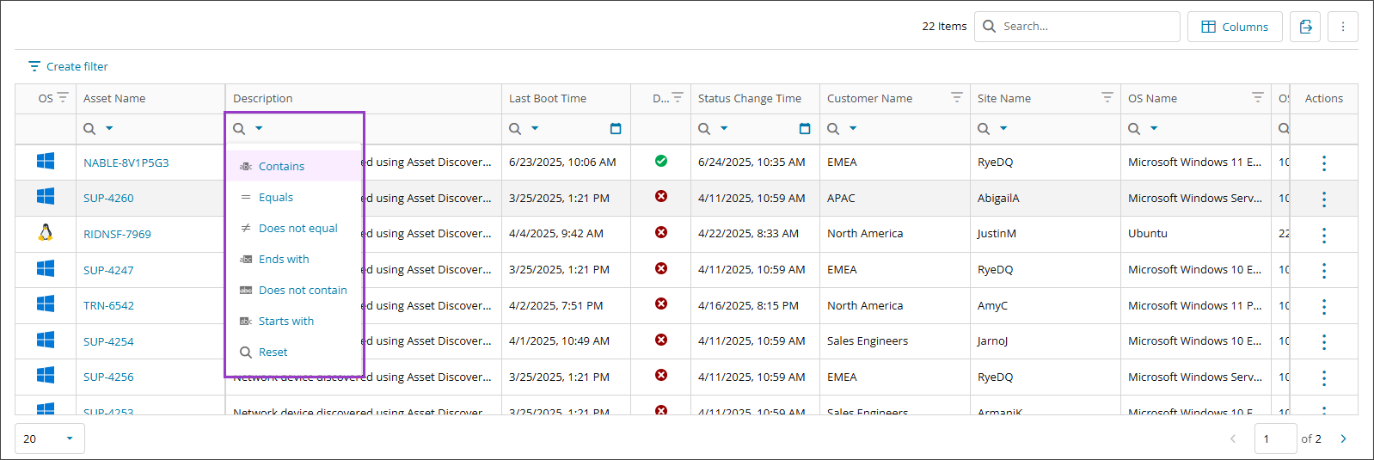This screenshot has width=1374, height=460.
Task: Expand Asset Name search operator dropdown
Action: [x=109, y=129]
